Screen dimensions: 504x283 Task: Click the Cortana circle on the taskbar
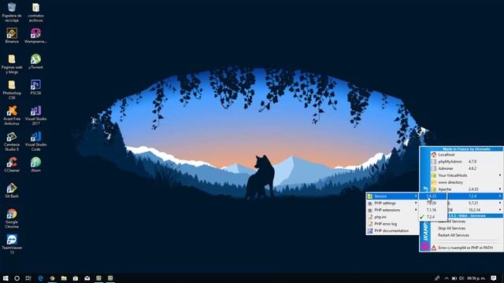17,278
